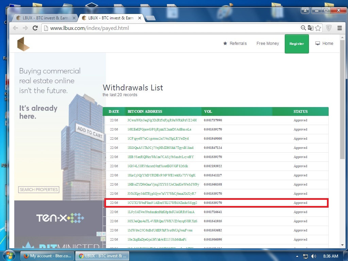
Task: Click the network icon in system tray
Action: coord(306,256)
